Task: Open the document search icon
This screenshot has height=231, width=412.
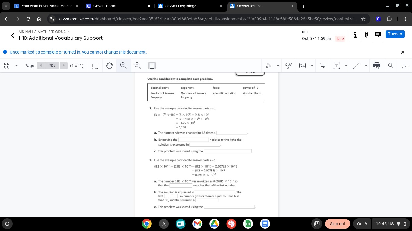Action: click(x=391, y=65)
